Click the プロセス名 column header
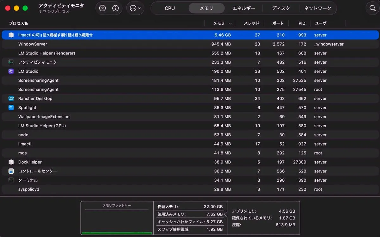 (18, 23)
